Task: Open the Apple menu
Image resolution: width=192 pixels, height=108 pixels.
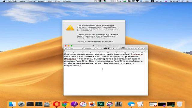Action: click(x=4, y=1)
